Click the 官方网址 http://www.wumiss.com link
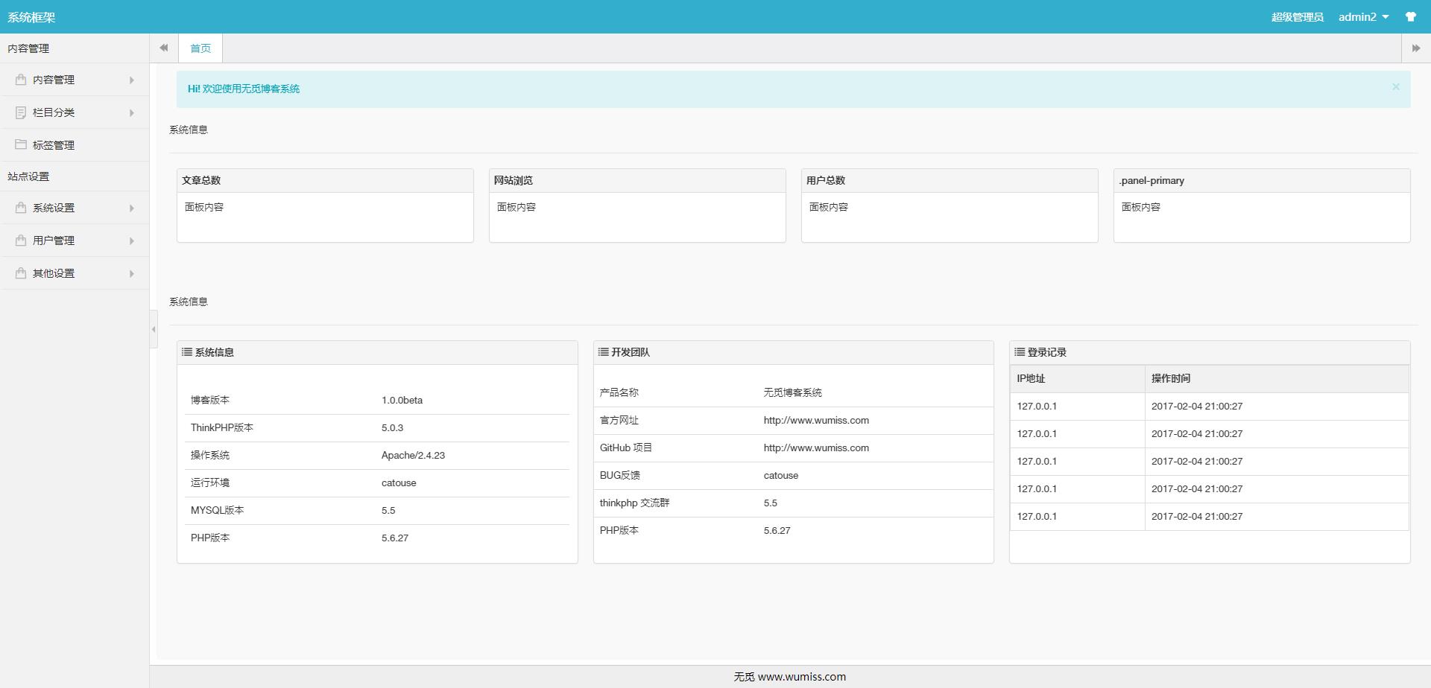Viewport: 1431px width, 688px height. point(816,420)
